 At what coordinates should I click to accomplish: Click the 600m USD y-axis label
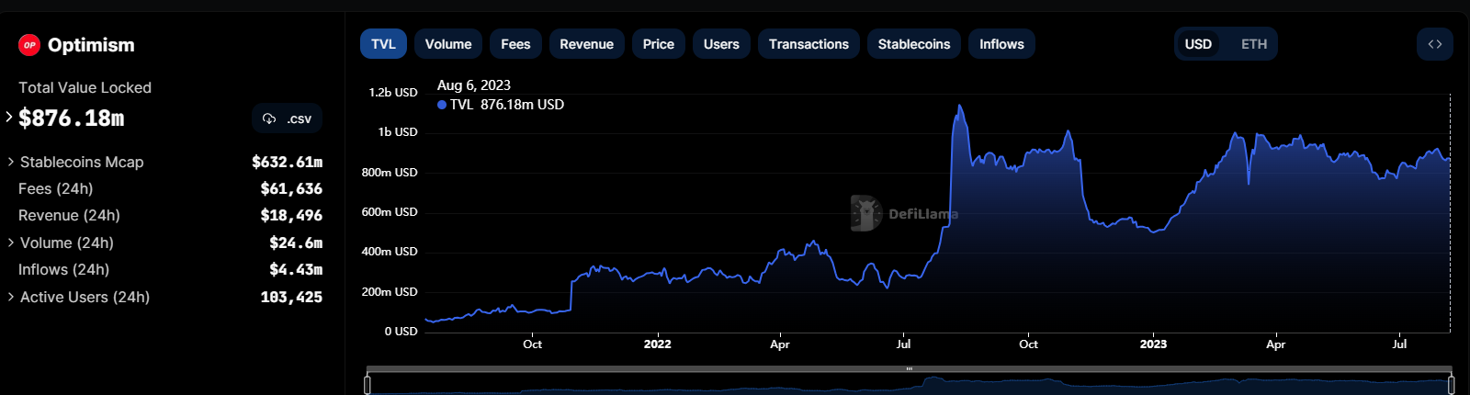pos(390,211)
